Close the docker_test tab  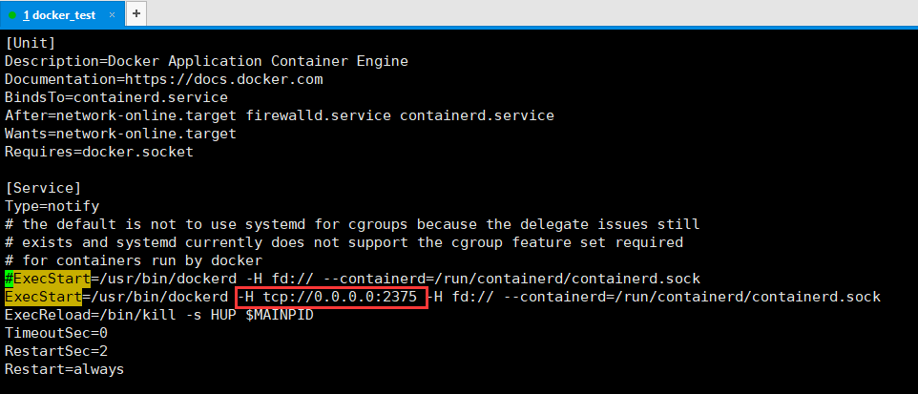point(113,15)
